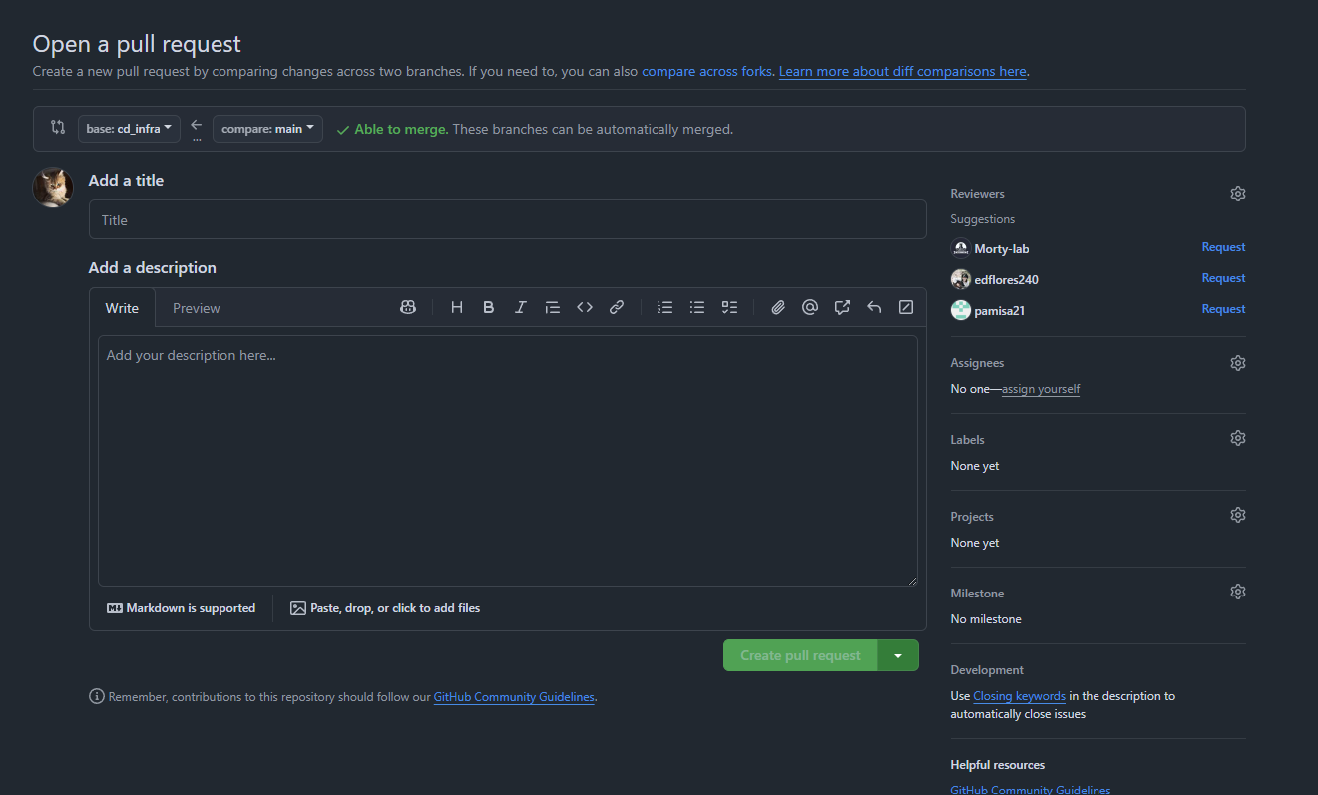Mention a user with the @ icon
The height and width of the screenshot is (795, 1318).
pyautogui.click(x=810, y=308)
